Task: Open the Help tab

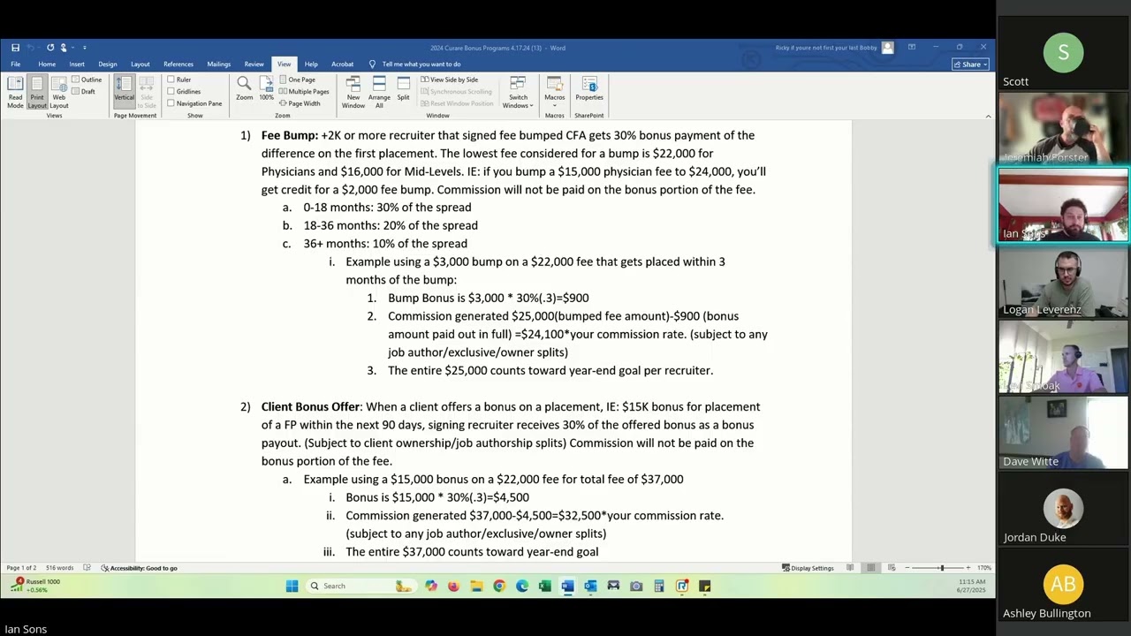Action: pos(311,64)
